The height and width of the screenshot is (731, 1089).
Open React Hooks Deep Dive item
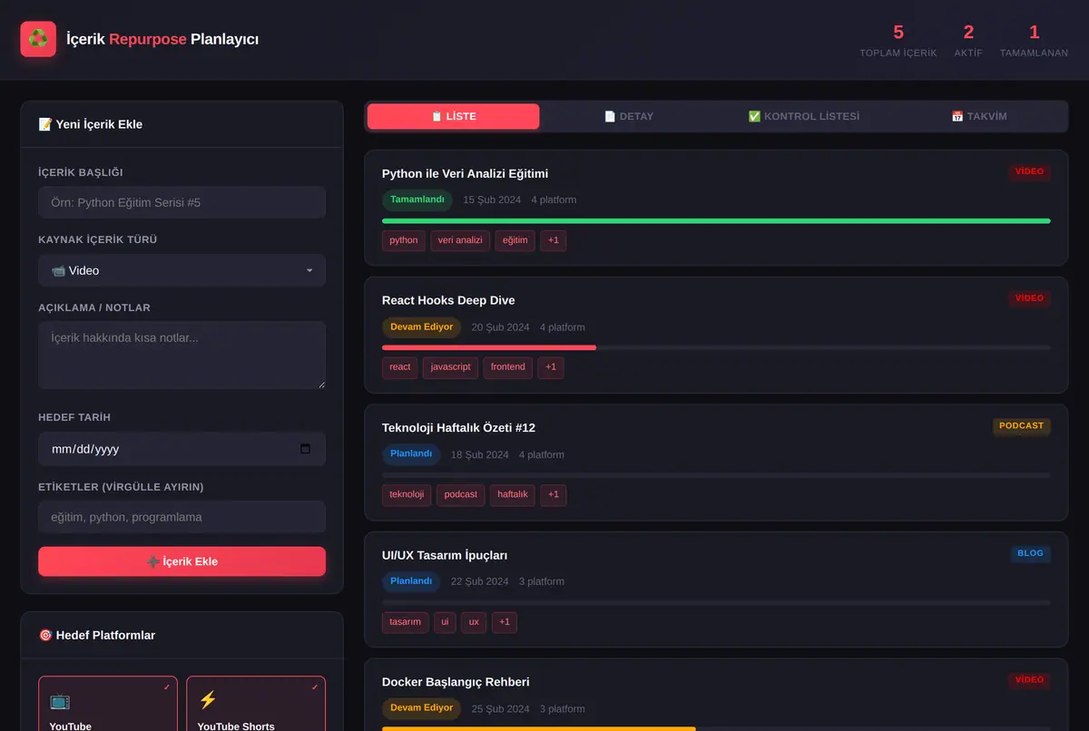tap(716, 335)
